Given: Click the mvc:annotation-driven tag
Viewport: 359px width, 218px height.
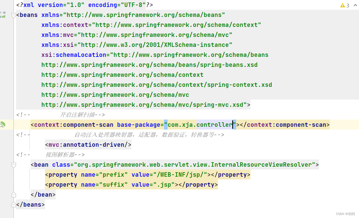Looking at the screenshot, I should click(88, 145).
